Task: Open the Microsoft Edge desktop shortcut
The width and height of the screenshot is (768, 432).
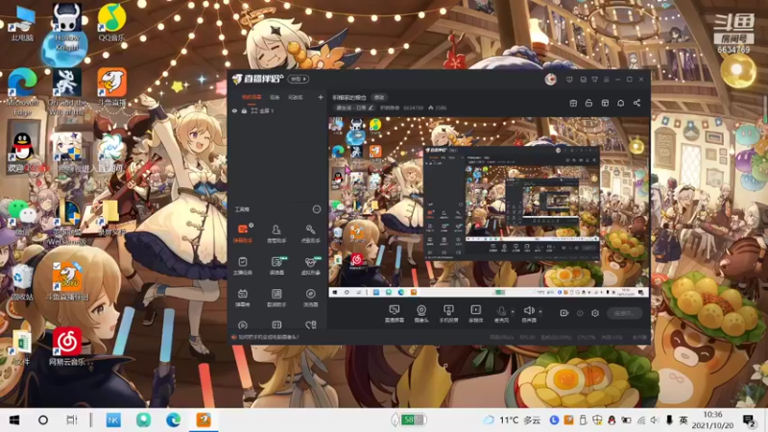Action: [x=22, y=91]
